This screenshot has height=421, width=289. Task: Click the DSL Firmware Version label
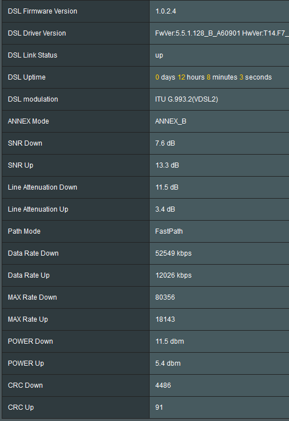pos(42,11)
